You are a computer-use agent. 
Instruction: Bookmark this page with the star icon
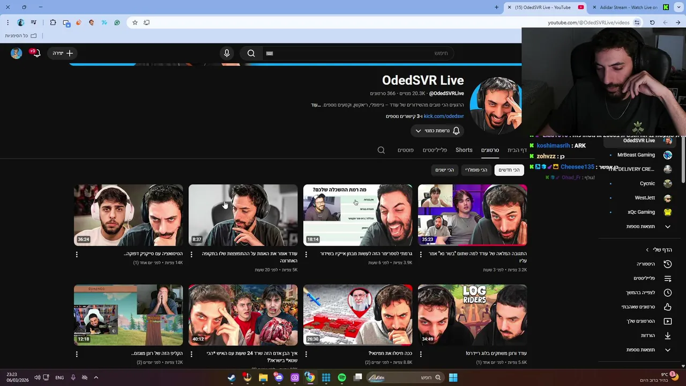[x=135, y=23]
